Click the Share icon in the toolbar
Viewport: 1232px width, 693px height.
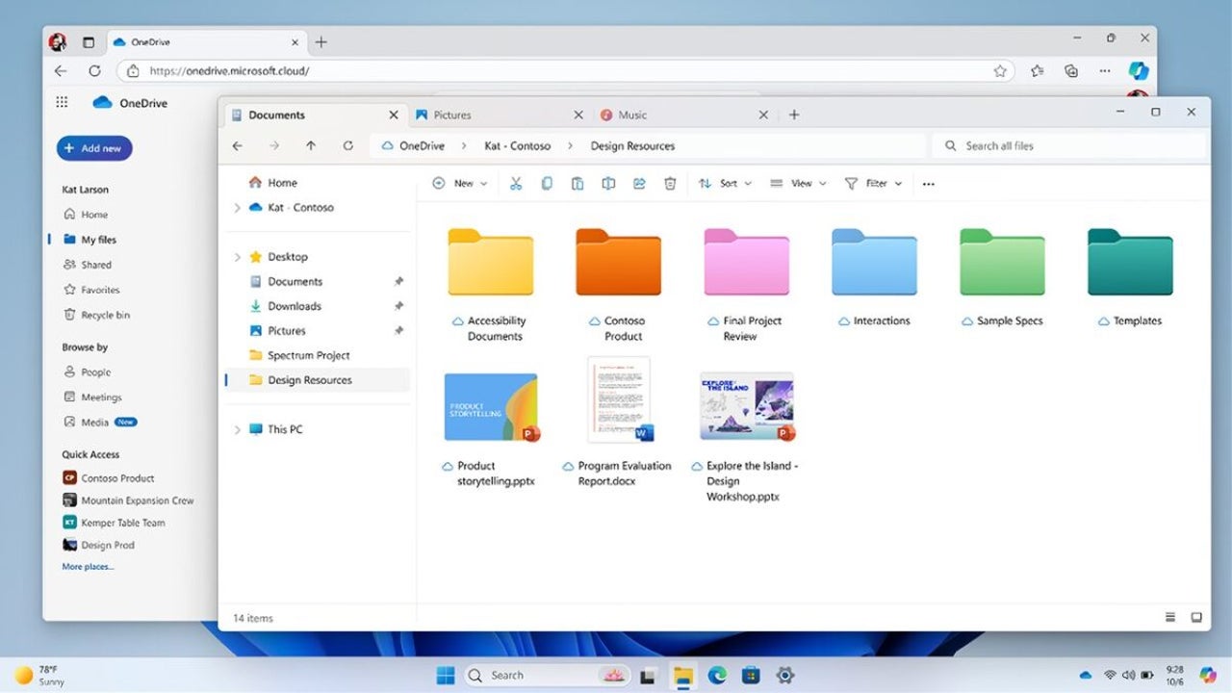coord(639,183)
